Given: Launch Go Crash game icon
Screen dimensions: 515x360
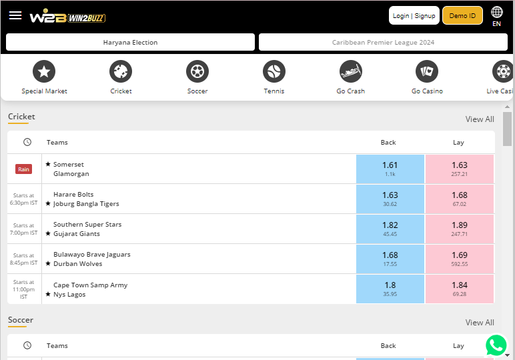Looking at the screenshot, I should [x=351, y=71].
